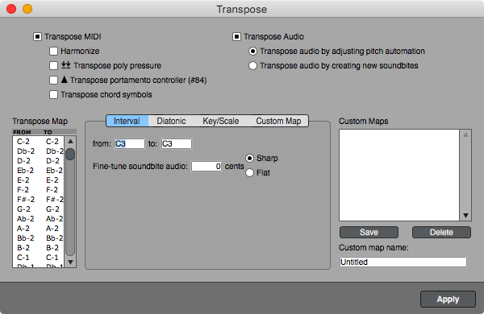
Task: Select transpose by creating new soundbites
Action: [252, 66]
